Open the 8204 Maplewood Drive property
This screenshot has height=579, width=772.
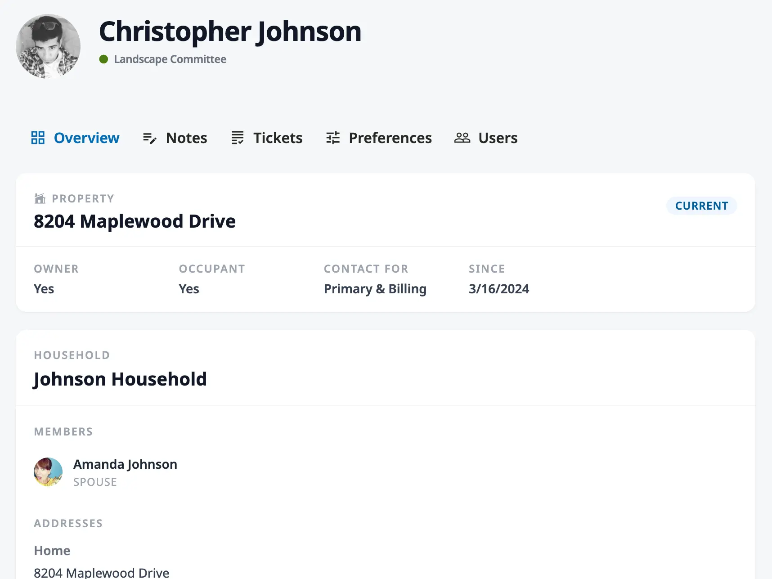pos(135,221)
